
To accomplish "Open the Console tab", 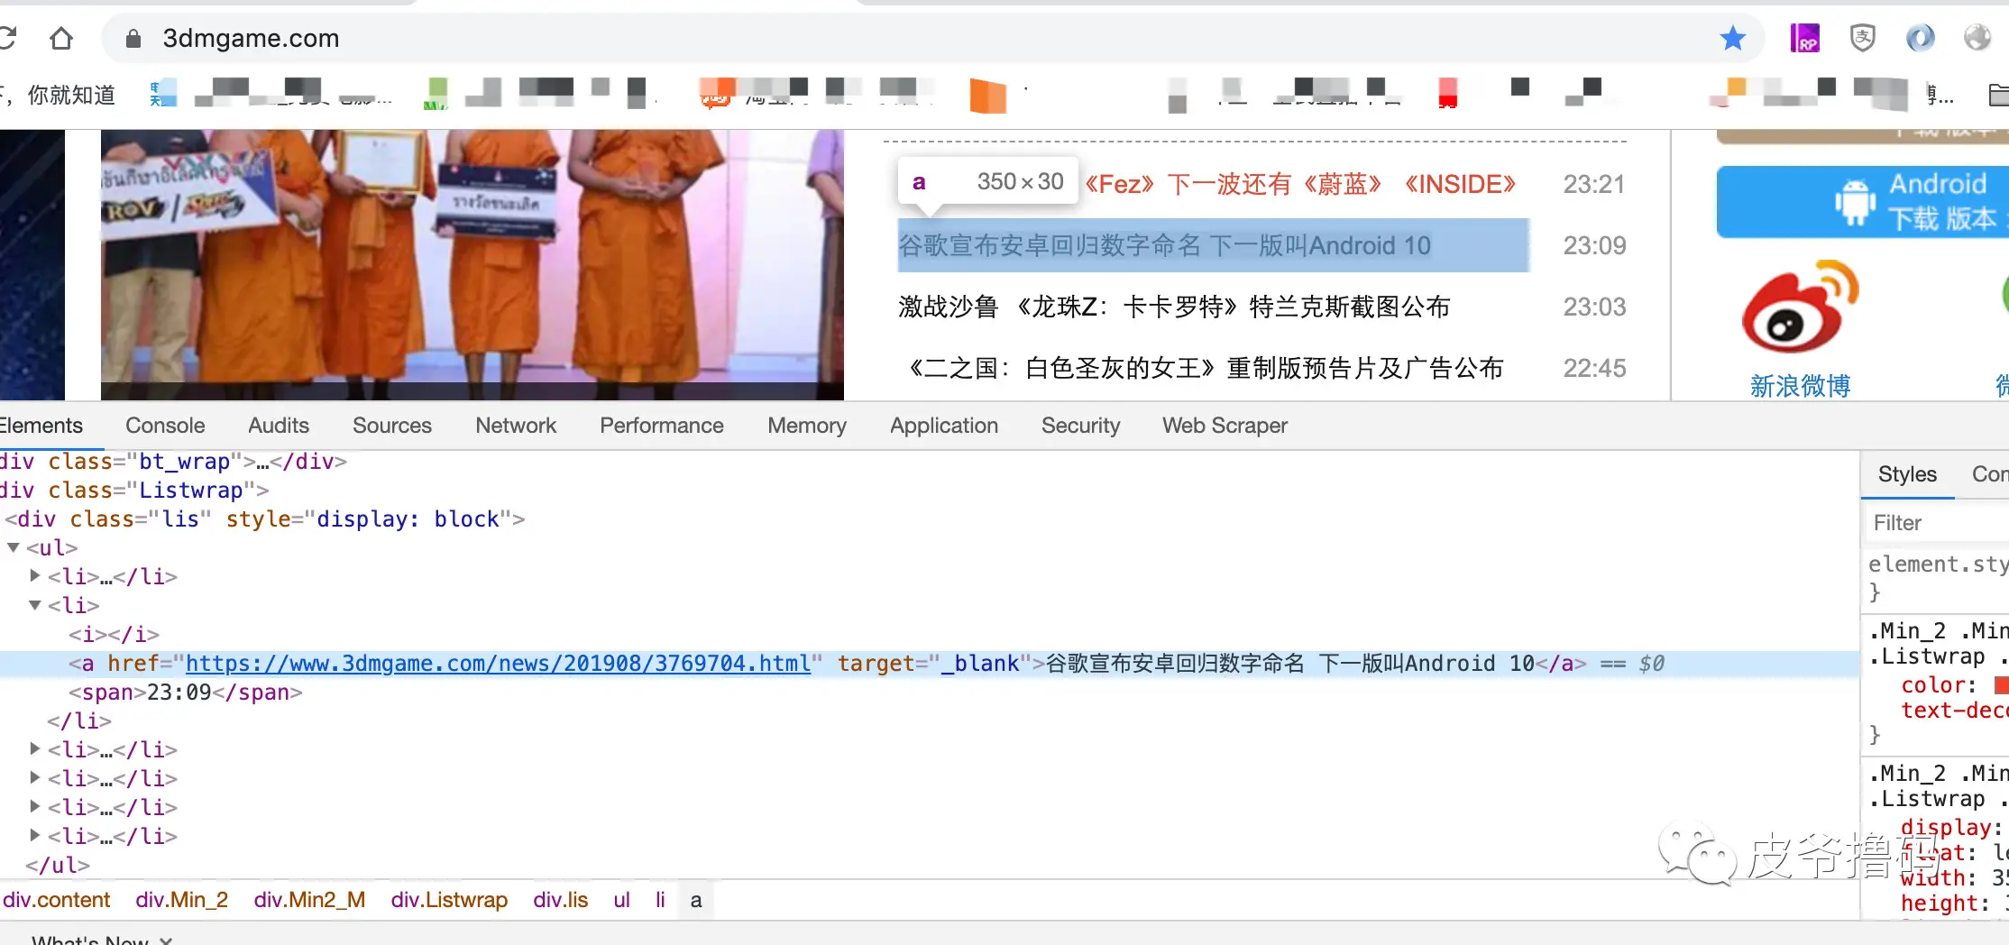I will (x=165, y=426).
